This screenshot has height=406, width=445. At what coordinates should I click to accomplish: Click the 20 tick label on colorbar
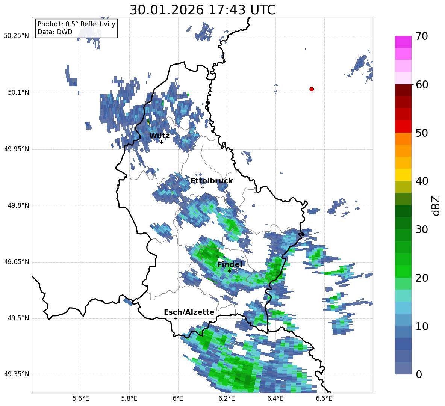click(422, 278)
